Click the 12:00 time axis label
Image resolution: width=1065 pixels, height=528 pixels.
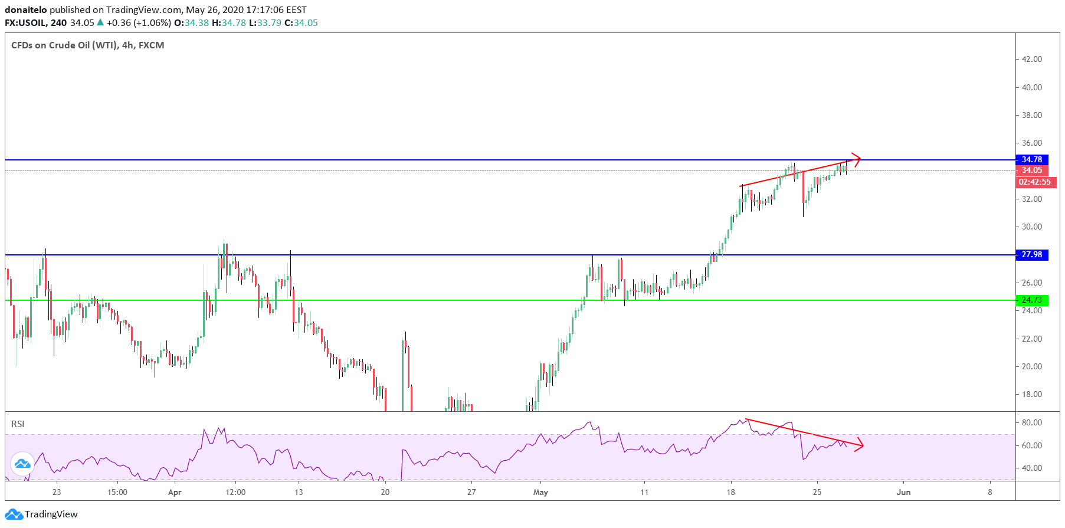pyautogui.click(x=235, y=492)
